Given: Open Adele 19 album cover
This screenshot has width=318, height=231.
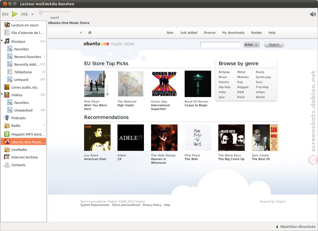Looking at the screenshot, I should pos(131,137).
